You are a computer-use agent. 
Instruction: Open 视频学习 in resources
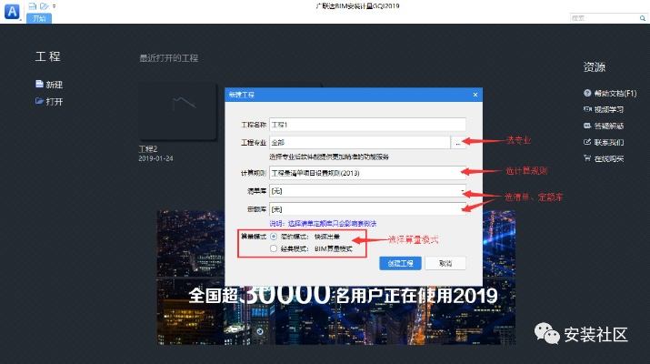tap(604, 109)
